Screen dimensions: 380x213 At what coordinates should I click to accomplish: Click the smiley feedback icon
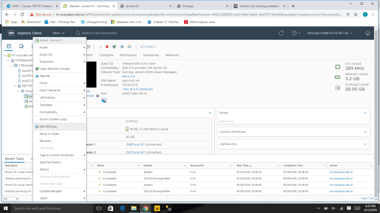[368, 33]
